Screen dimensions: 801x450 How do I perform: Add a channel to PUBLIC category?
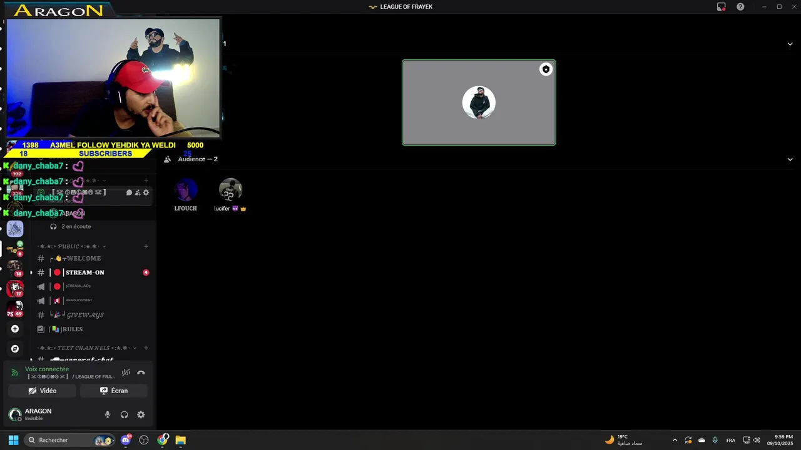click(x=146, y=246)
